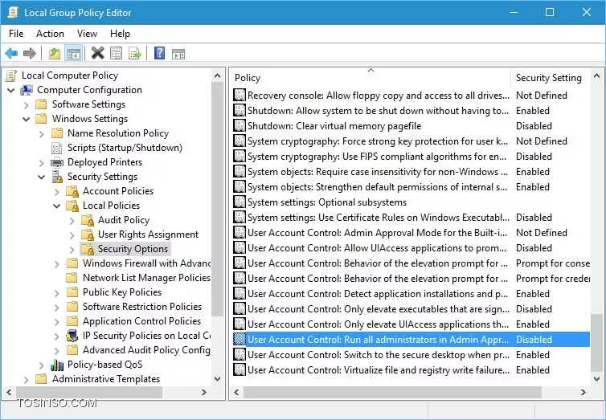Open the File menu

[16, 34]
